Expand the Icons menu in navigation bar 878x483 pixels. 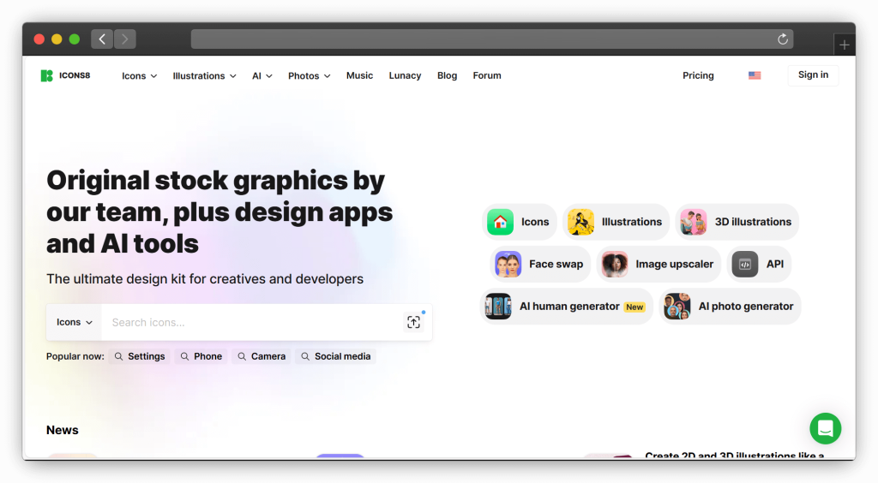139,76
